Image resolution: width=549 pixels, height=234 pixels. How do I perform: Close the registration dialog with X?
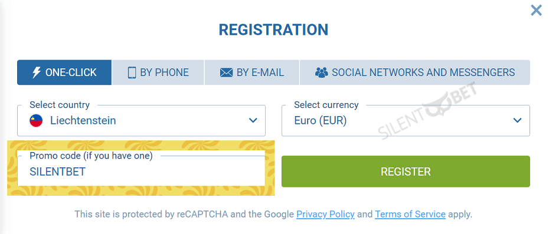point(536,11)
